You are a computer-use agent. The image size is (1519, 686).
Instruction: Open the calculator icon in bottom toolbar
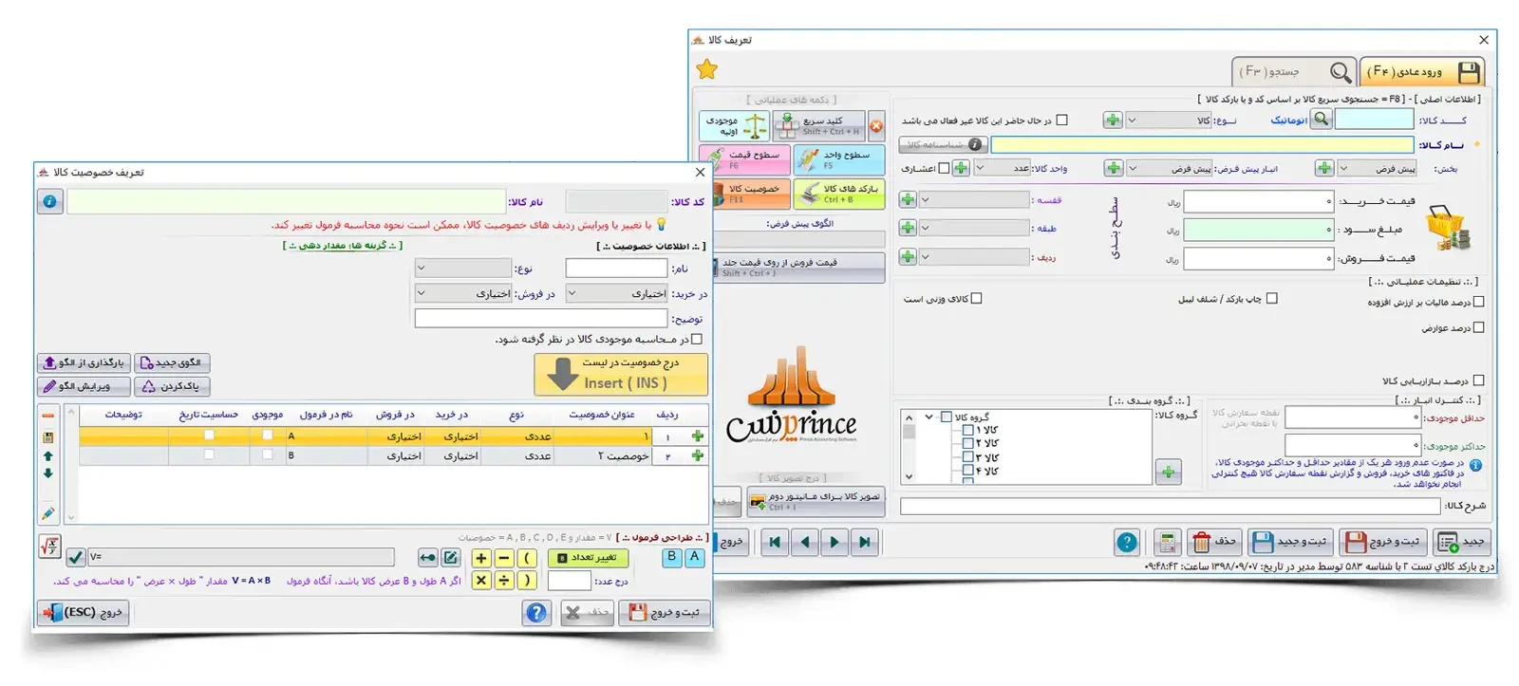tap(1167, 542)
